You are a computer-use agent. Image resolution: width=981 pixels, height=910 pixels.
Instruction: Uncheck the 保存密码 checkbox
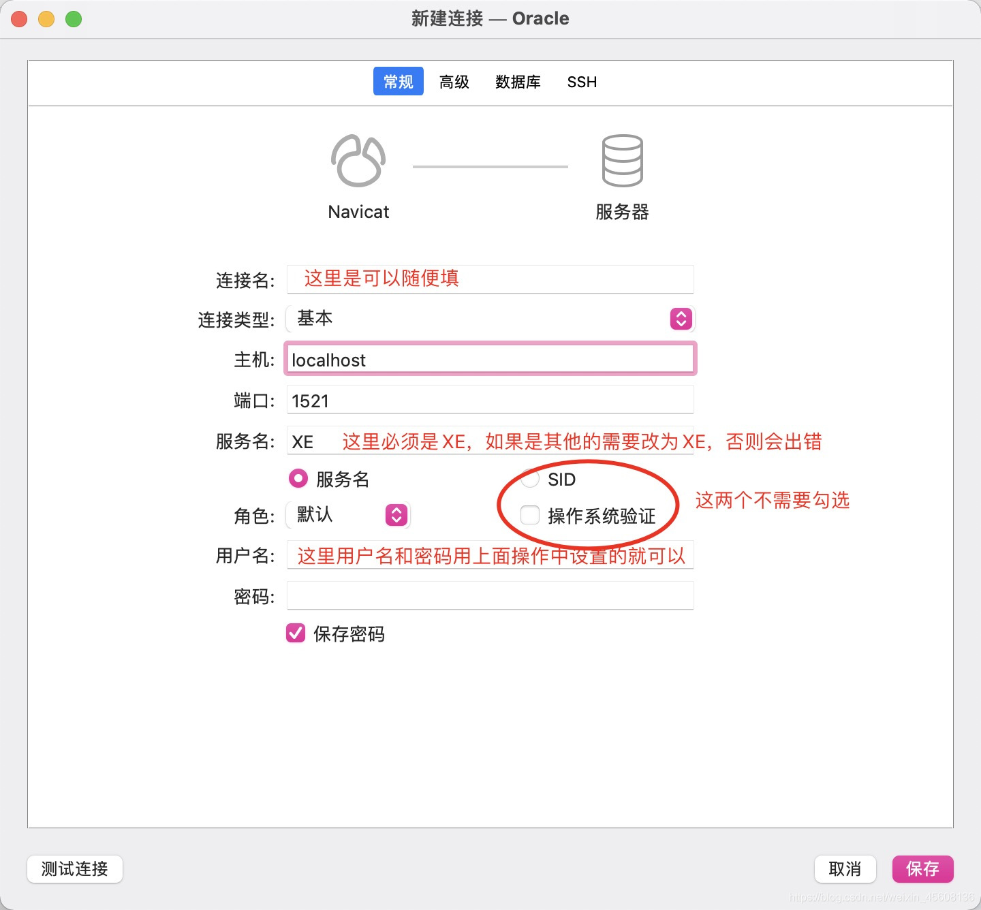tap(295, 633)
